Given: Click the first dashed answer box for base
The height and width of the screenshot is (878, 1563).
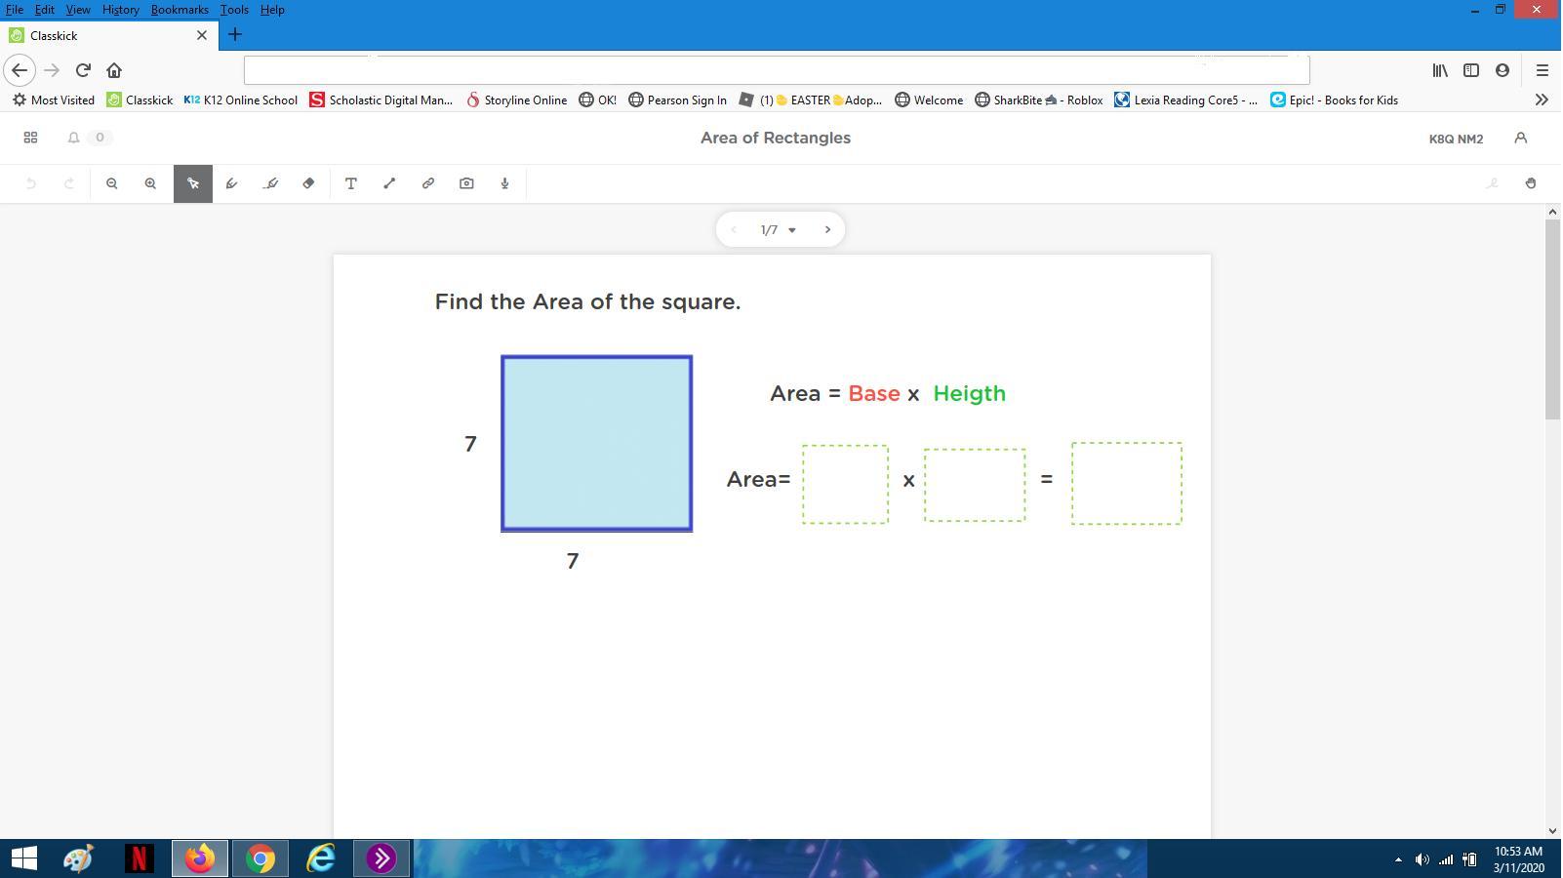Looking at the screenshot, I should tap(845, 485).
